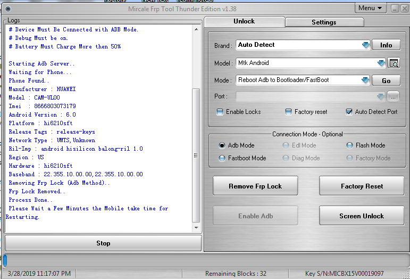Click the app icon in the title bar

8,9
